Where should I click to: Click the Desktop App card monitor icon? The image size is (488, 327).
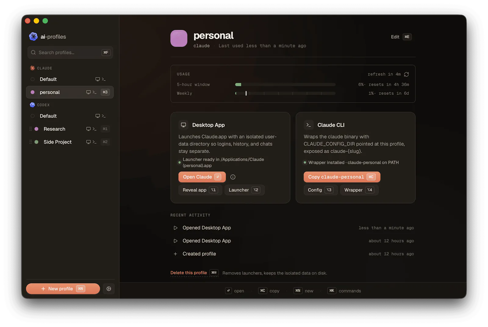click(x=183, y=125)
